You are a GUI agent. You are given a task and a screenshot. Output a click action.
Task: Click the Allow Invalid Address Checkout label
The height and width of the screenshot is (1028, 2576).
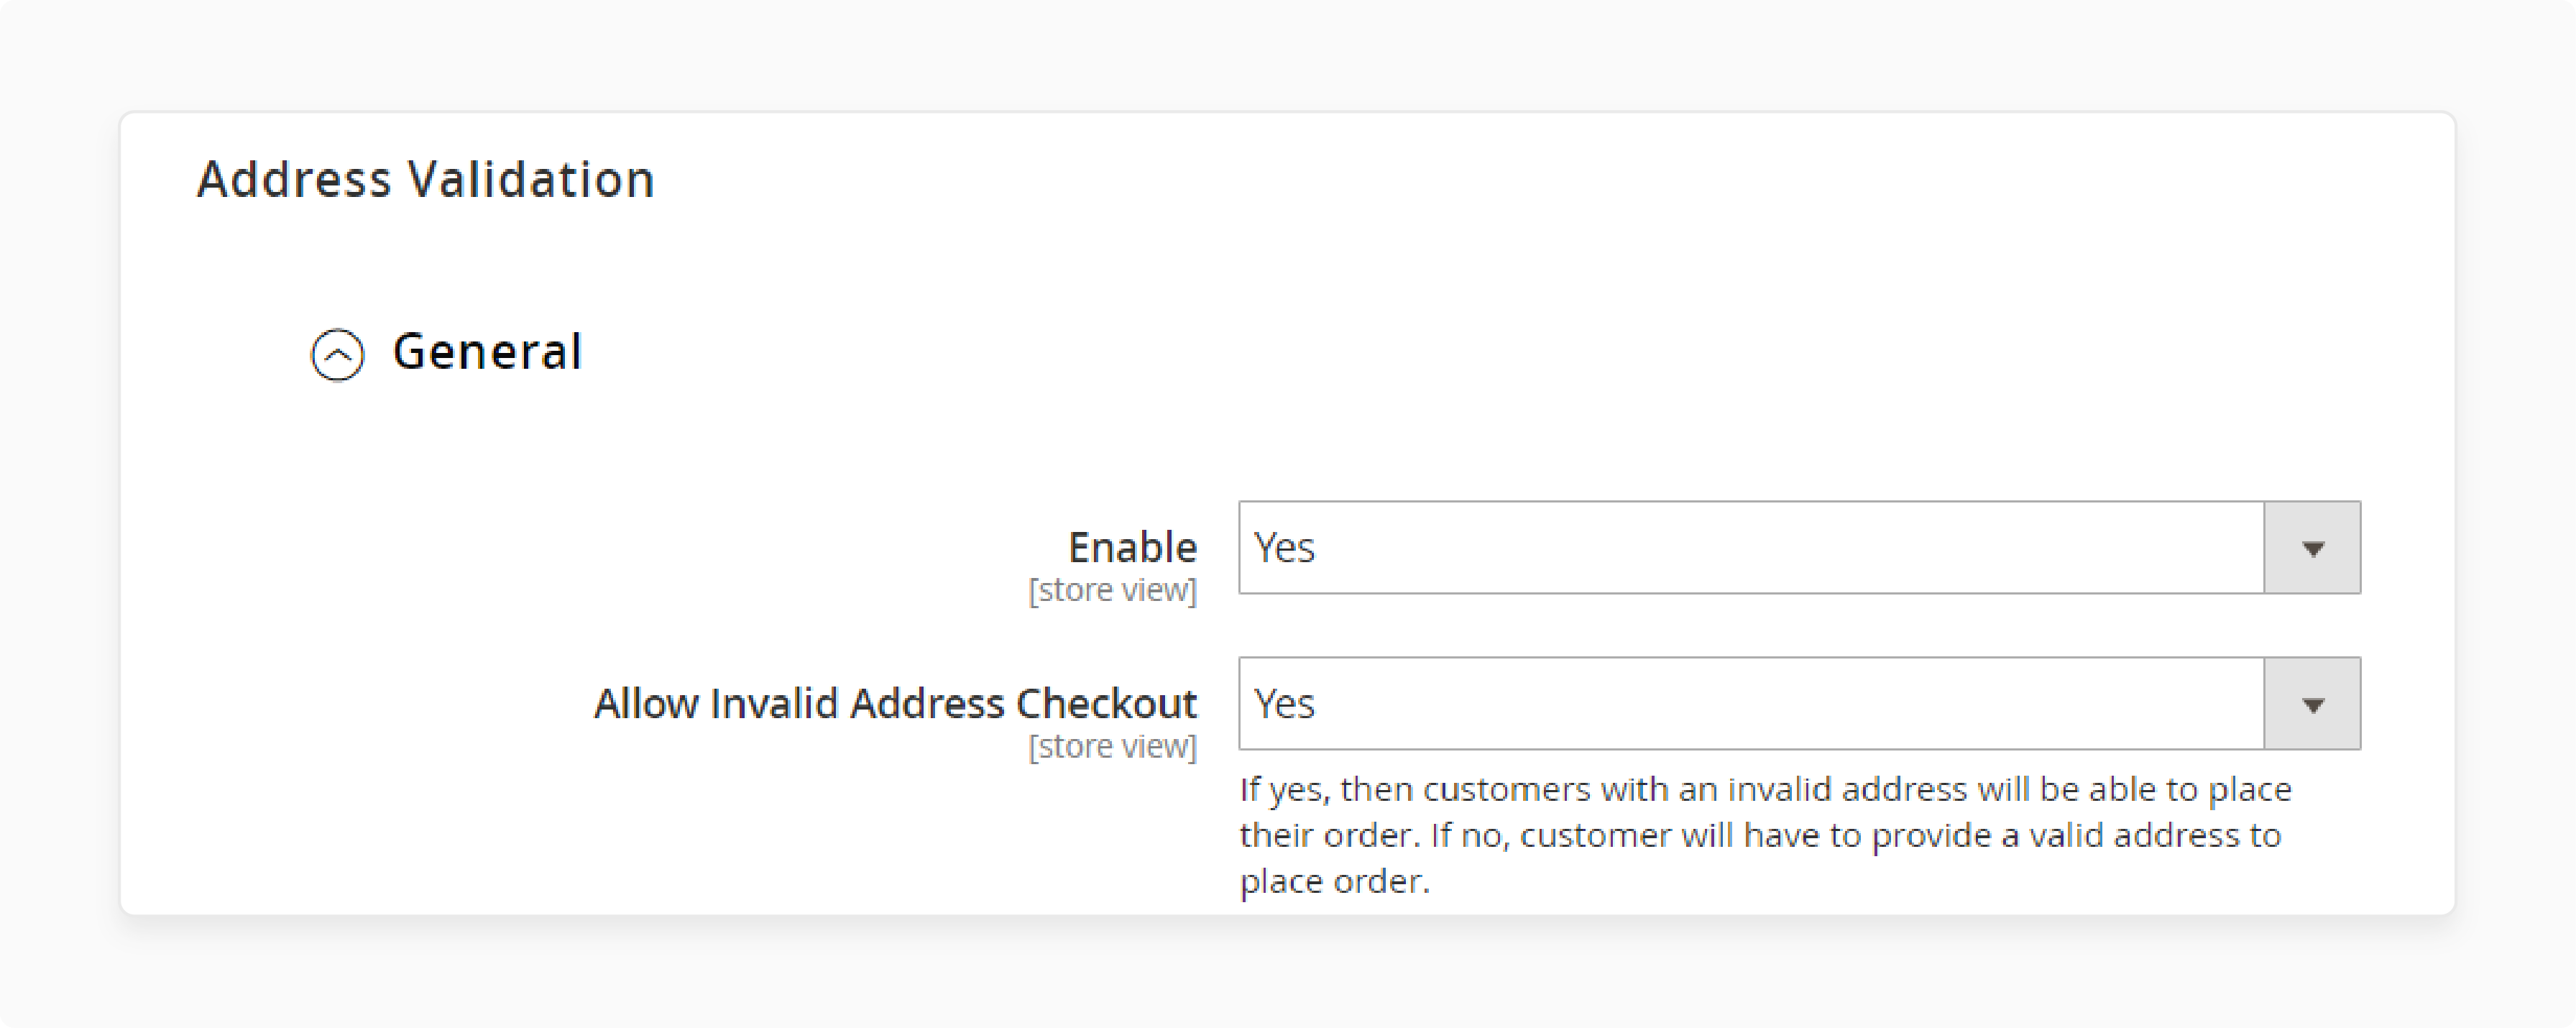(896, 703)
